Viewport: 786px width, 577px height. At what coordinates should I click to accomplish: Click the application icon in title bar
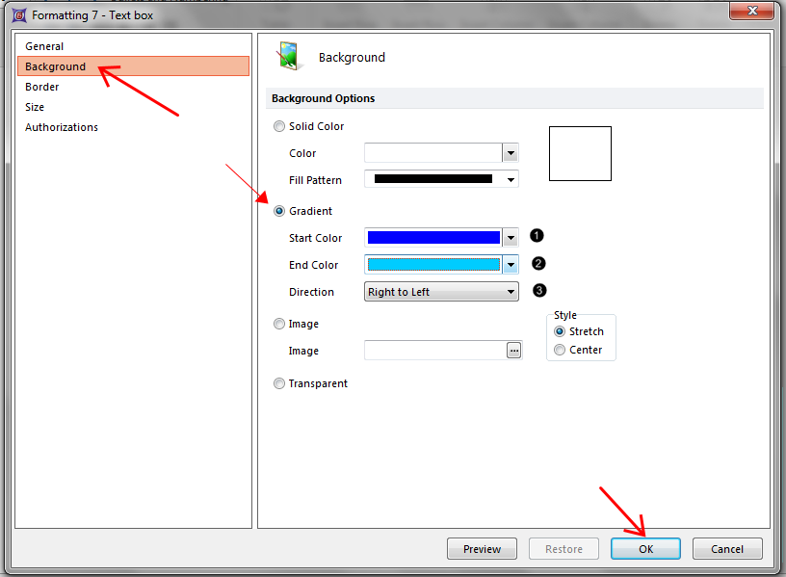click(x=17, y=15)
